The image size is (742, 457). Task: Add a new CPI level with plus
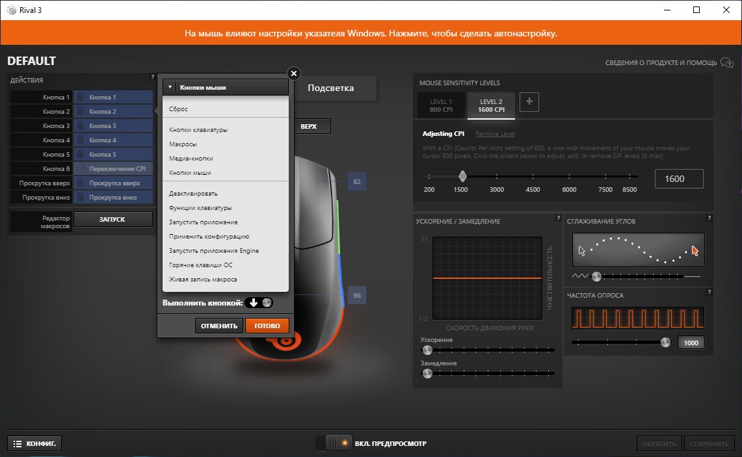(x=529, y=101)
